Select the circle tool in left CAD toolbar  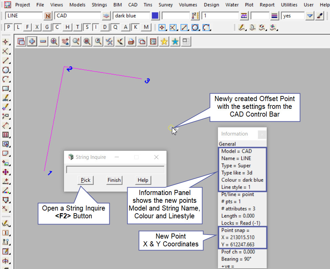tap(6, 70)
